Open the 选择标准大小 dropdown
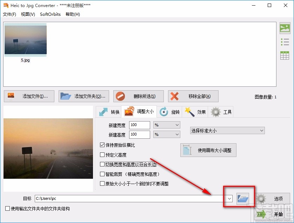 click(x=227, y=130)
